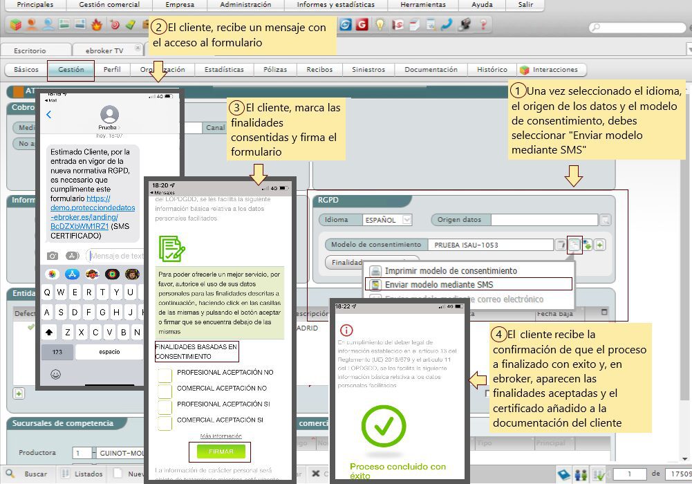The image size is (692, 484).
Task: Tap the Prueba contact avatar
Action: pos(109,115)
